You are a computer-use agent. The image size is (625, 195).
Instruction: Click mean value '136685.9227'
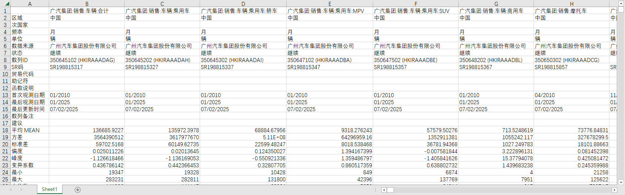[87, 130]
